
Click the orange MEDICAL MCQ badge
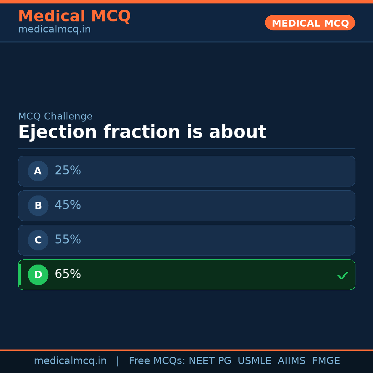[x=310, y=23]
